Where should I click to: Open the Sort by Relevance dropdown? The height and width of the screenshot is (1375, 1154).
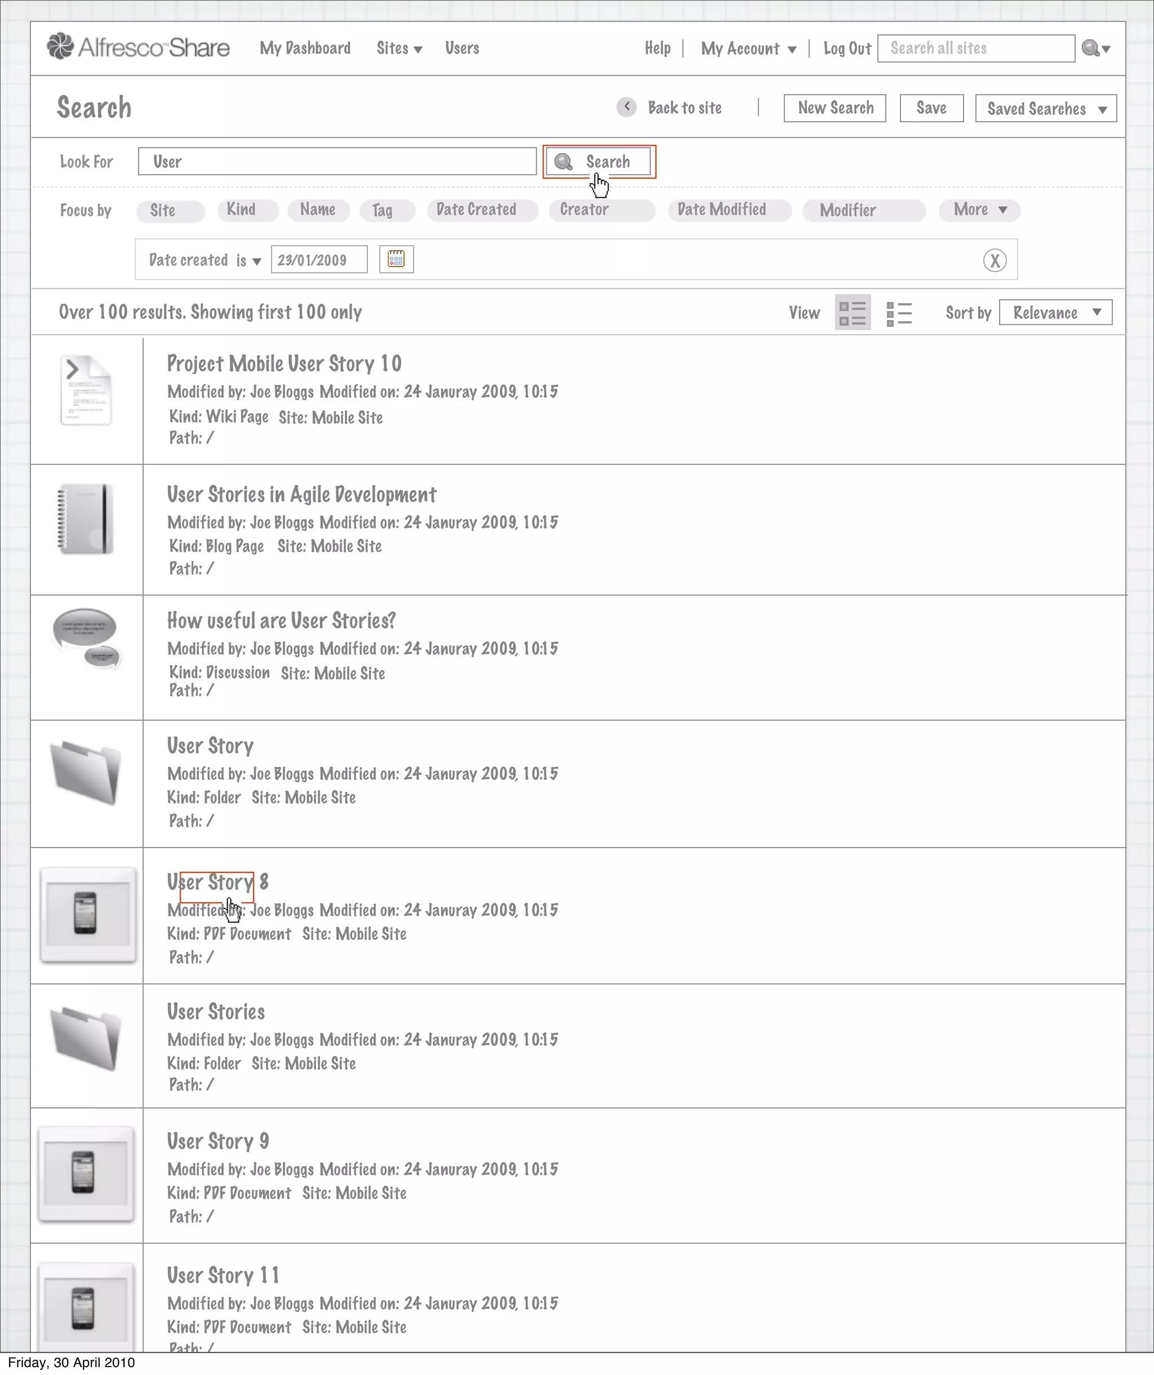coord(1055,312)
